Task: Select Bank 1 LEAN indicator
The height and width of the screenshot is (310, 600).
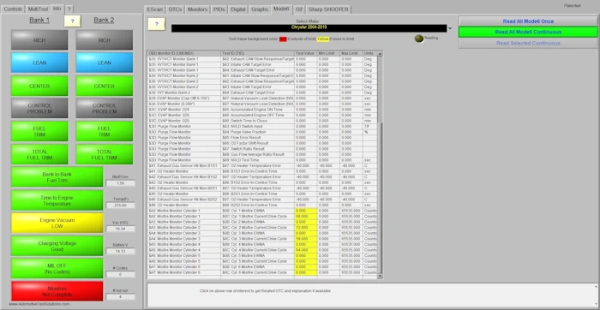Action: pyautogui.click(x=39, y=63)
